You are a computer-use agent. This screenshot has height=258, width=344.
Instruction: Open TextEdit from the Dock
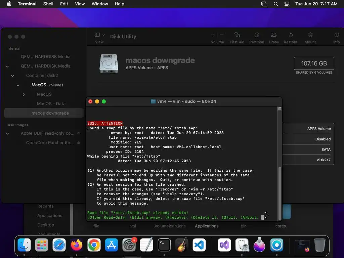146,245
